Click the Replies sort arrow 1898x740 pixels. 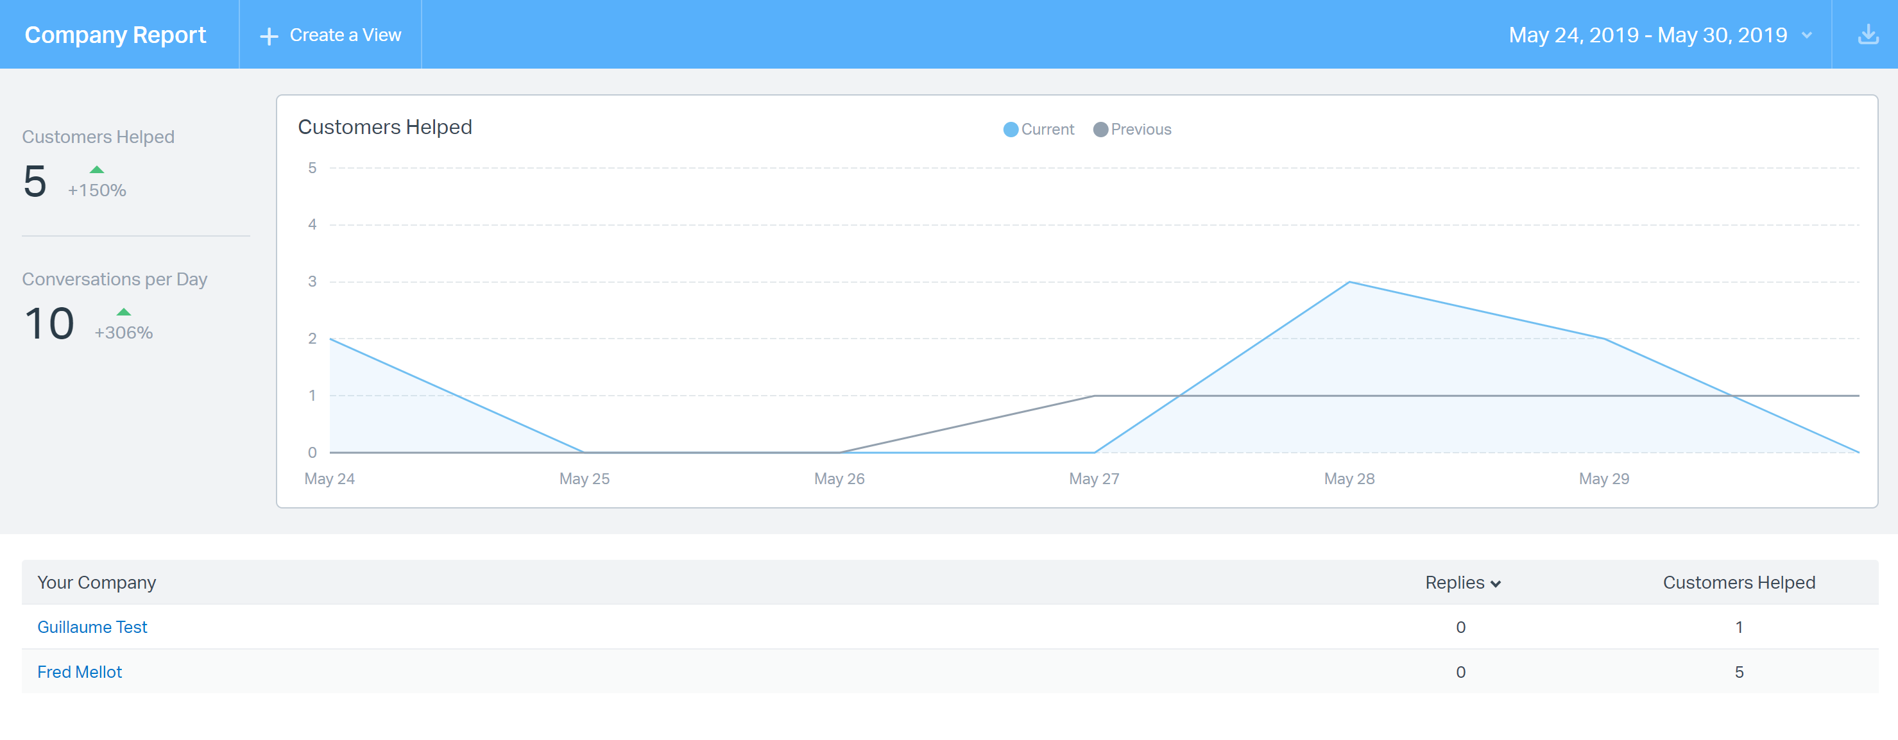1495,584
